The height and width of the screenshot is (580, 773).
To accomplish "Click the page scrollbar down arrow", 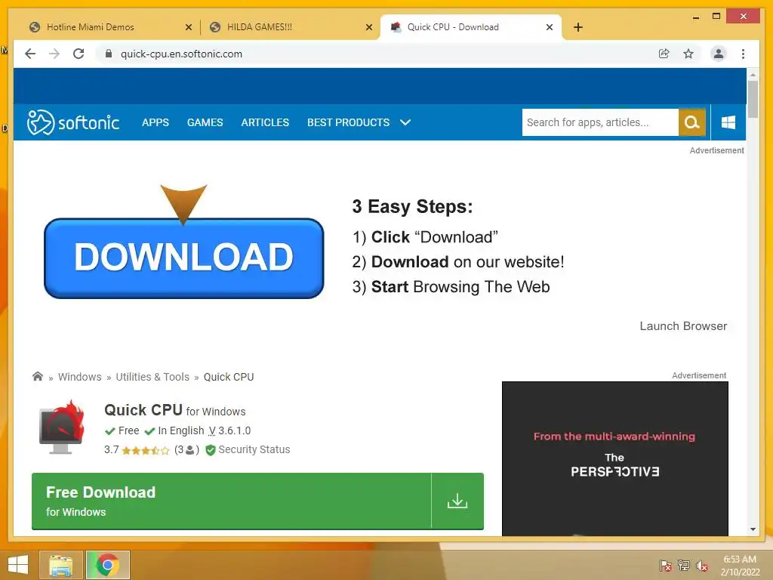I will click(x=753, y=529).
